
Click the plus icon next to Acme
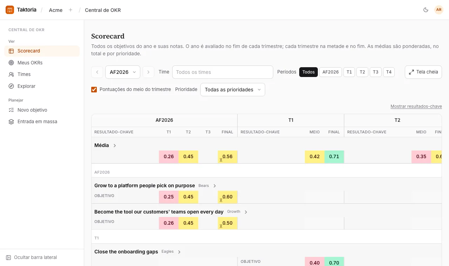click(71, 10)
